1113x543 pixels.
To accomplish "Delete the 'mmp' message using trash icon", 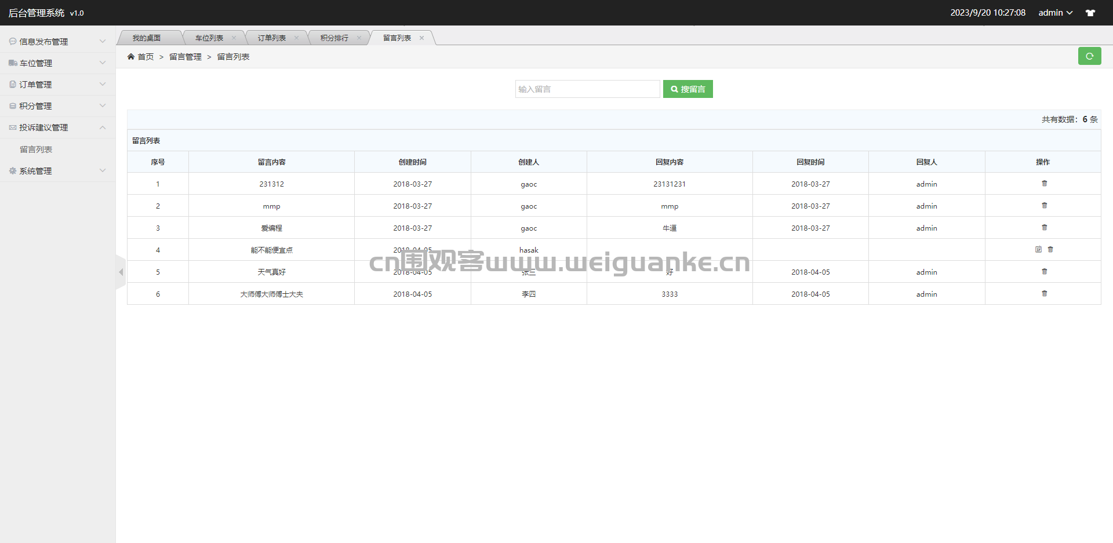I will click(x=1044, y=206).
